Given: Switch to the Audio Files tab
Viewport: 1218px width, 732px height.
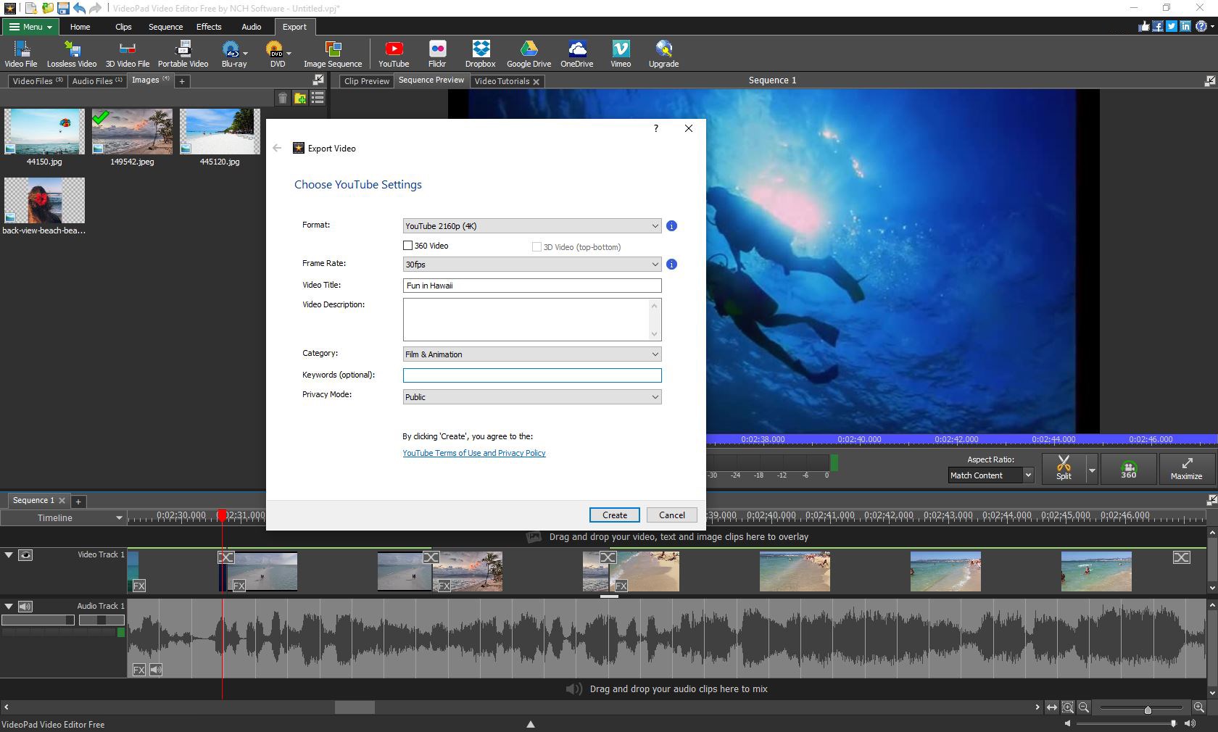Looking at the screenshot, I should tap(96, 80).
